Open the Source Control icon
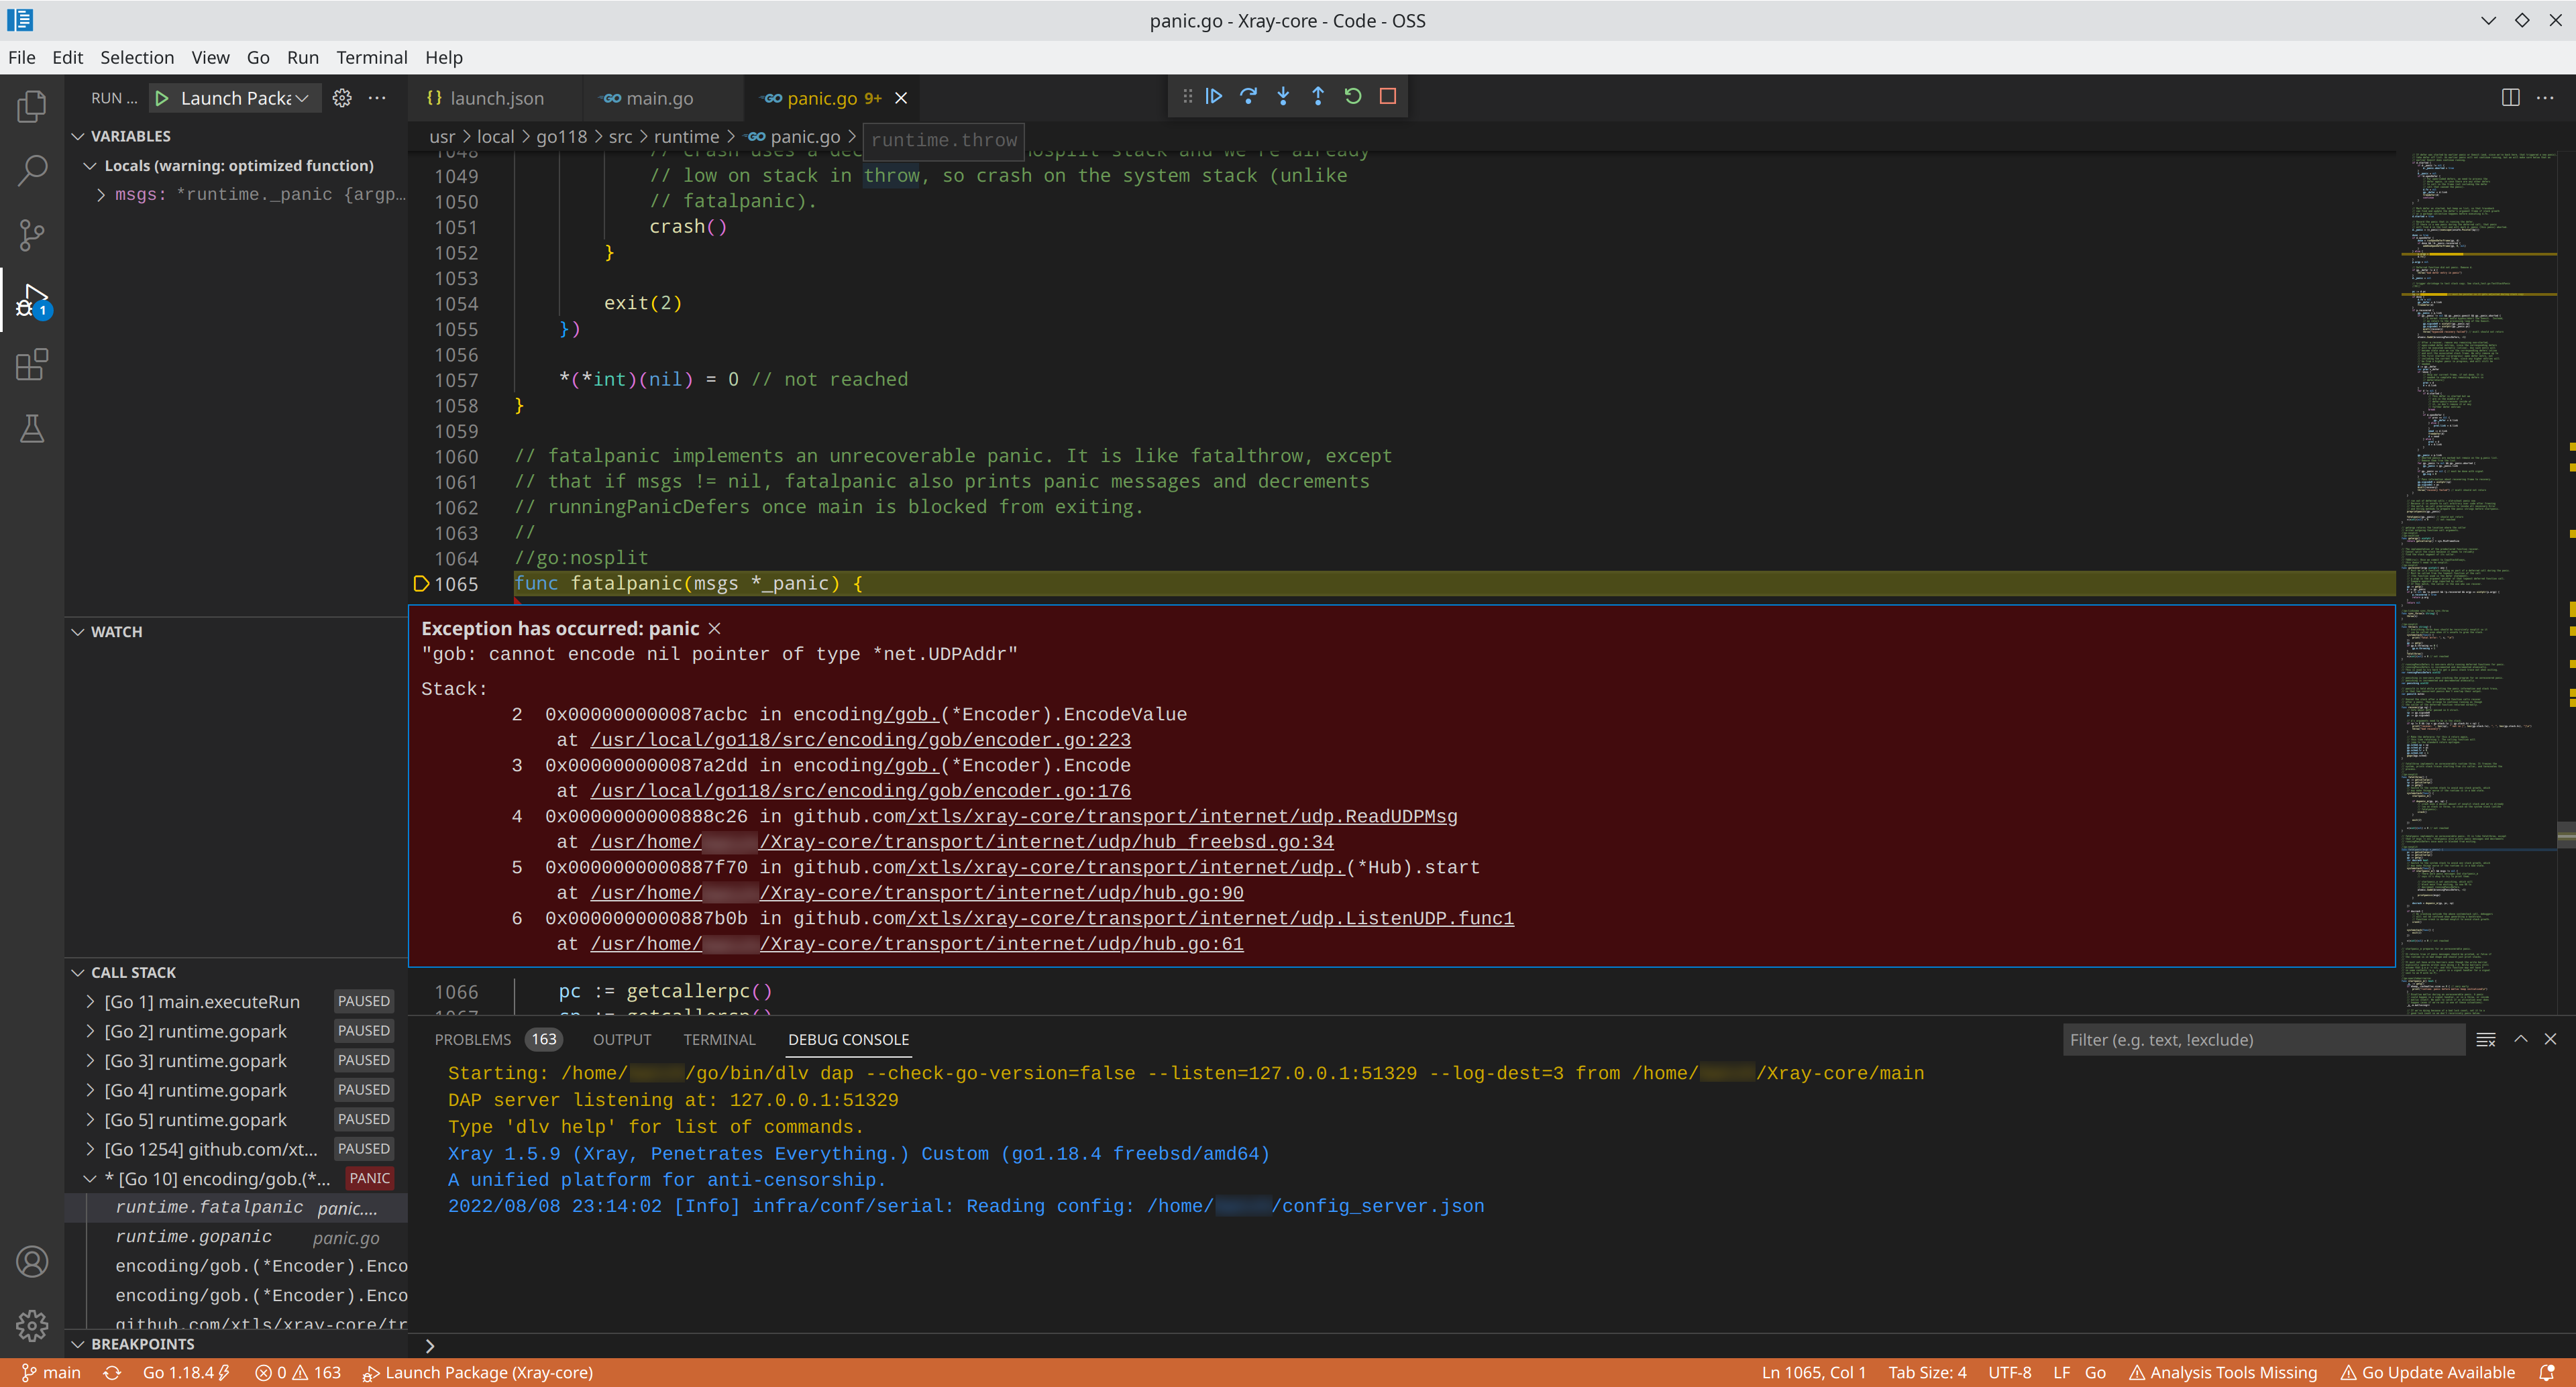2576x1387 pixels. 31,234
